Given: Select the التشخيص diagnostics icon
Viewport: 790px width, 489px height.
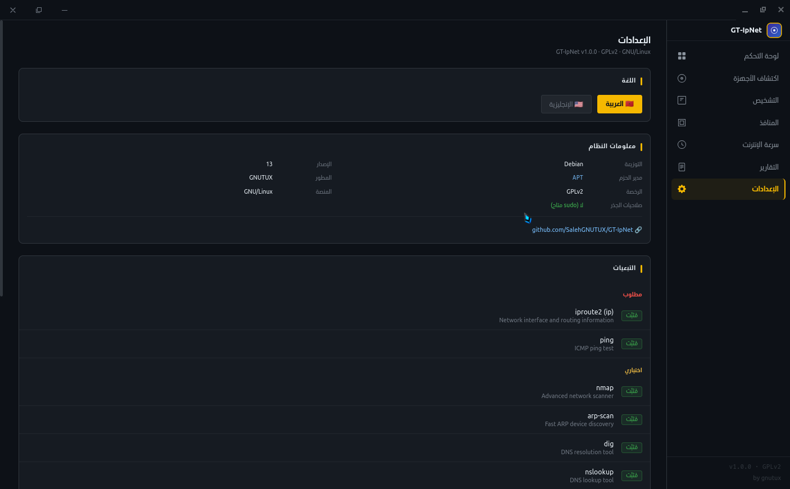Looking at the screenshot, I should [682, 100].
